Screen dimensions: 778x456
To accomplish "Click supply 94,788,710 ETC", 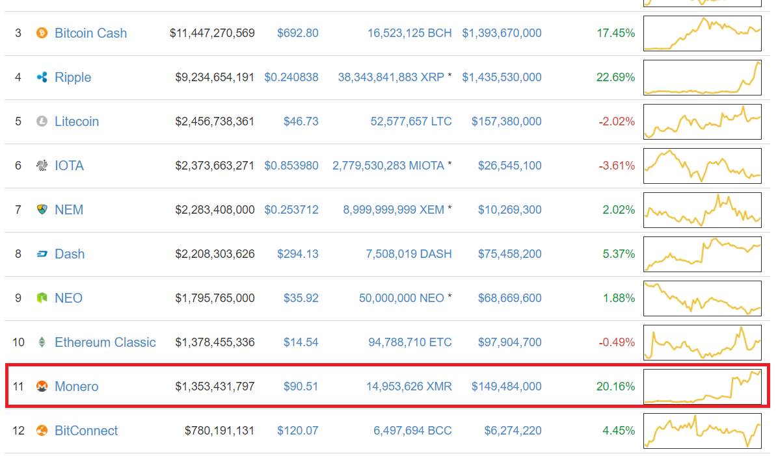I will tap(410, 342).
